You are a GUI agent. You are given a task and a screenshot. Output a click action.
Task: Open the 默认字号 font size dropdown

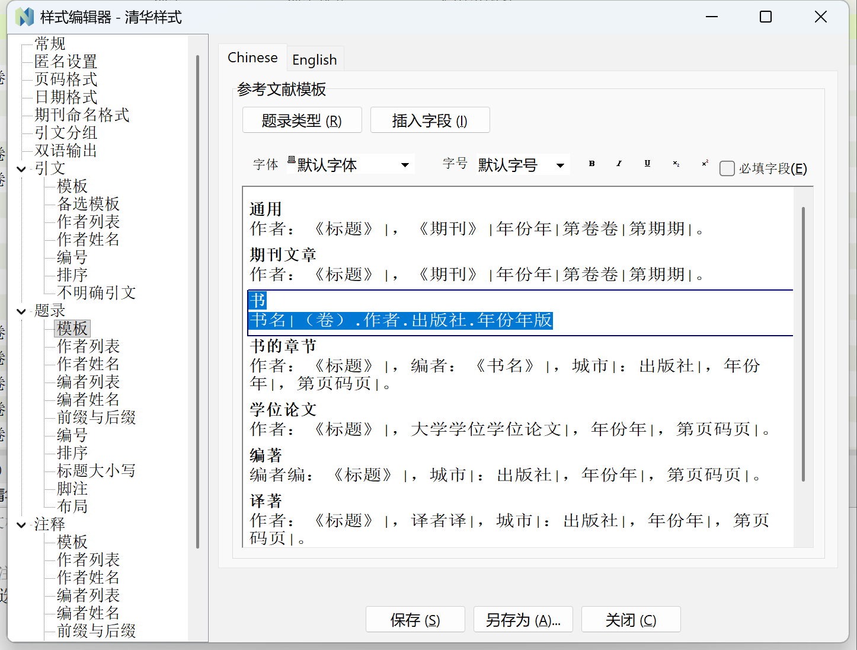point(559,164)
